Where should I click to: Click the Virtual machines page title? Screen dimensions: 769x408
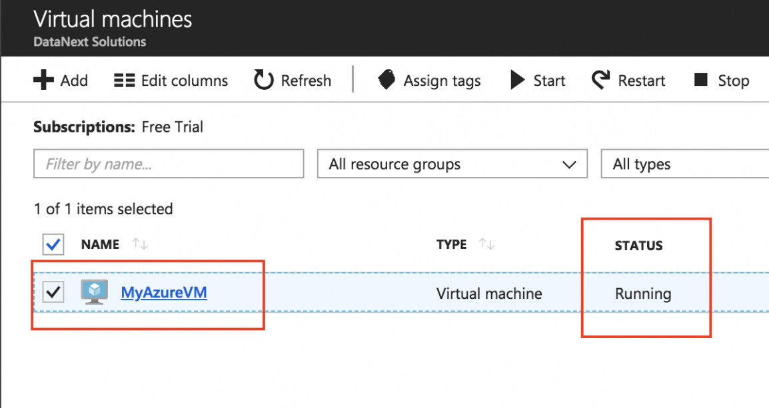tap(113, 19)
